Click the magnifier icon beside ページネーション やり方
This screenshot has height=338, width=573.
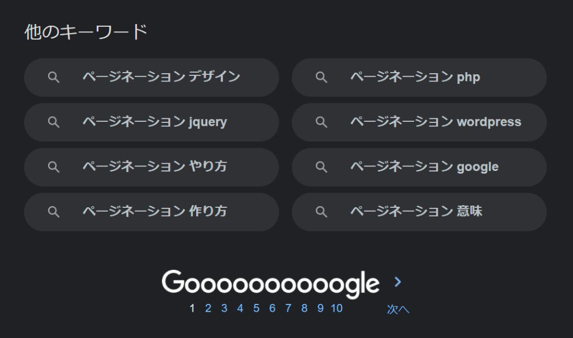54,166
